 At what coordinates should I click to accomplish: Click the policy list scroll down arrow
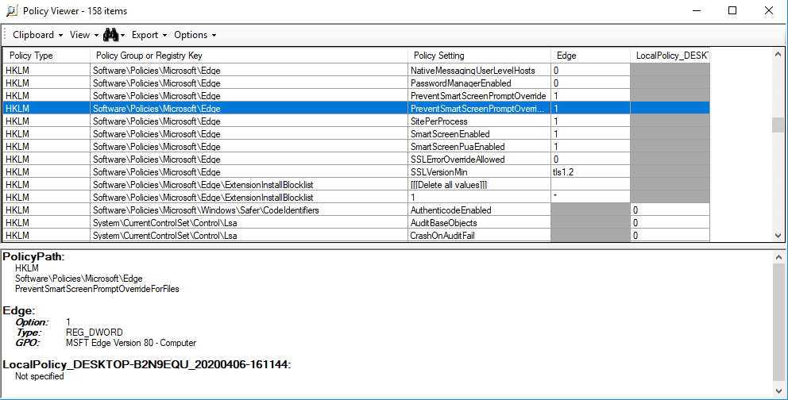(x=778, y=235)
